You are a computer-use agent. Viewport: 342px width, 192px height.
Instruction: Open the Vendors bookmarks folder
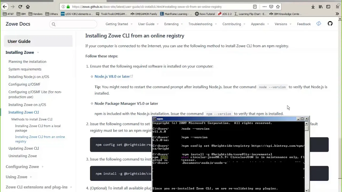tap(36, 14)
